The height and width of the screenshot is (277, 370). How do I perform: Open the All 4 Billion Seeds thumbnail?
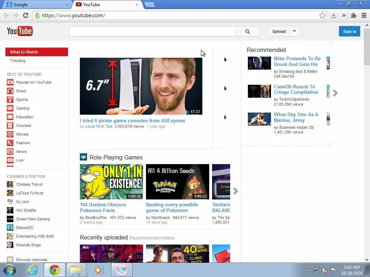click(x=177, y=182)
